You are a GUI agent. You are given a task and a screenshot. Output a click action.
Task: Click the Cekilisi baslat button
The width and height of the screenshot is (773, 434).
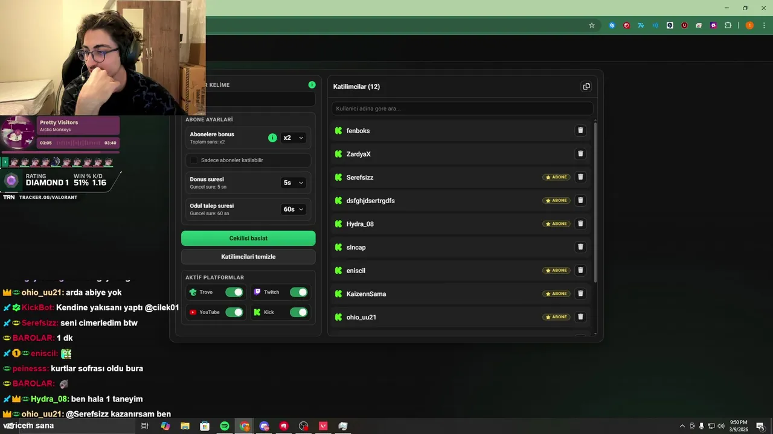pyautogui.click(x=248, y=238)
